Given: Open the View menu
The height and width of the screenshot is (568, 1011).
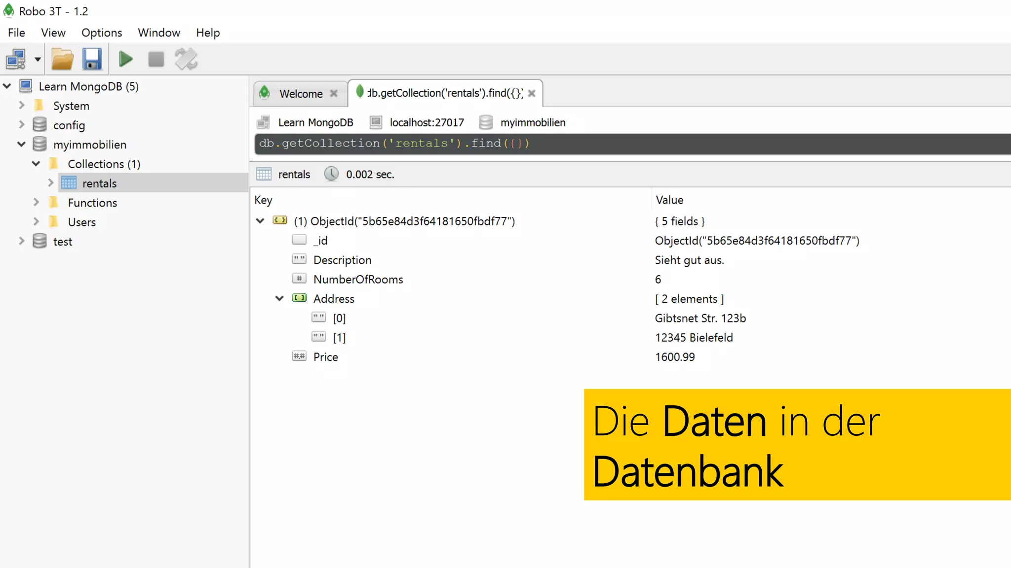Looking at the screenshot, I should point(53,33).
